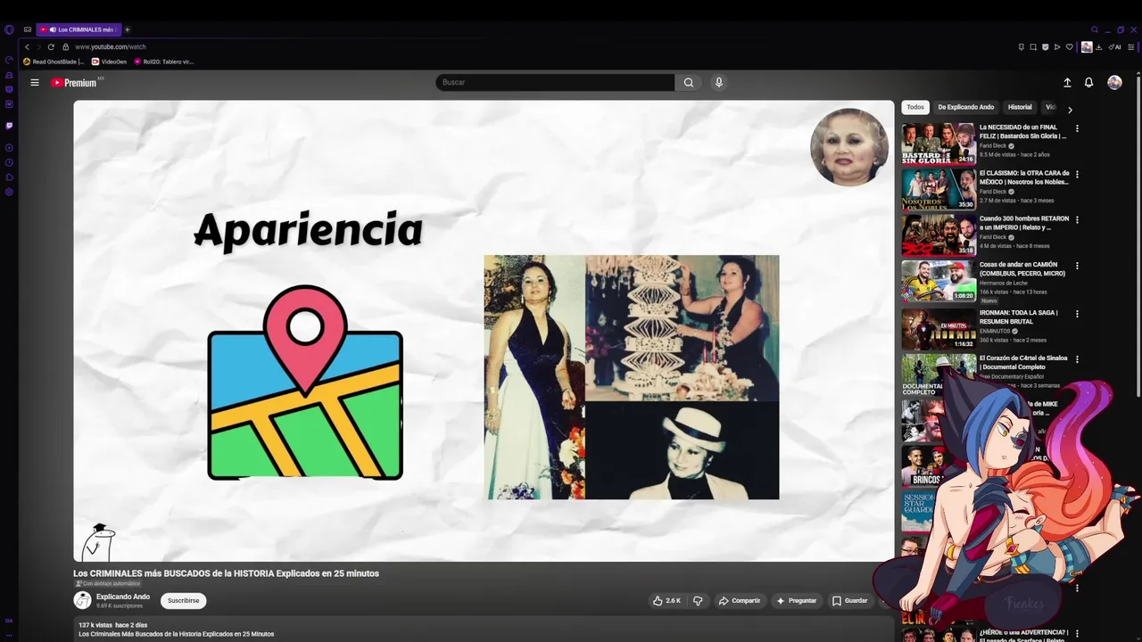Select the De Explicando Ando chip
The width and height of the screenshot is (1142, 642).
965,107
